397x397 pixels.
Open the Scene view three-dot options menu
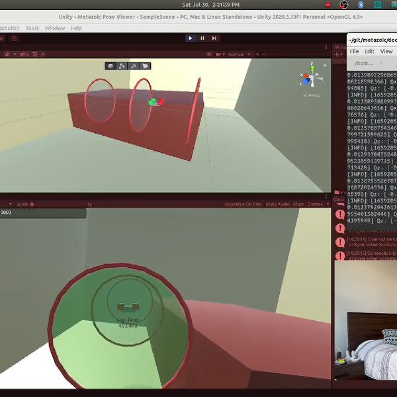coord(326,48)
